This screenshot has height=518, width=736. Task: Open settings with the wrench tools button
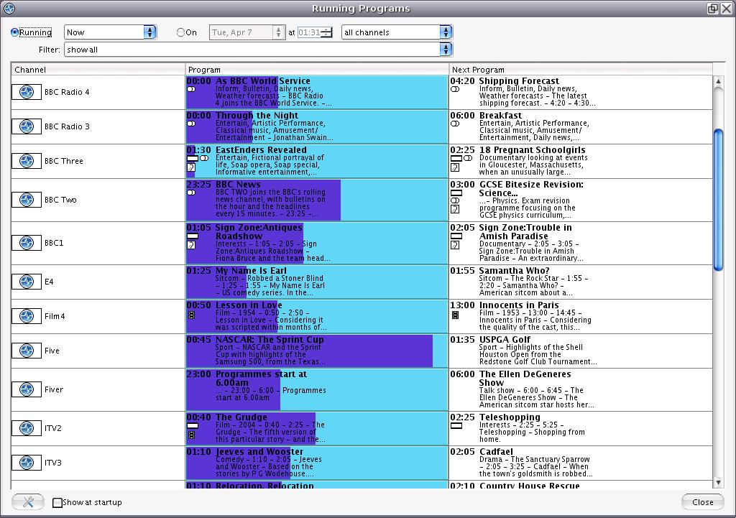28,502
